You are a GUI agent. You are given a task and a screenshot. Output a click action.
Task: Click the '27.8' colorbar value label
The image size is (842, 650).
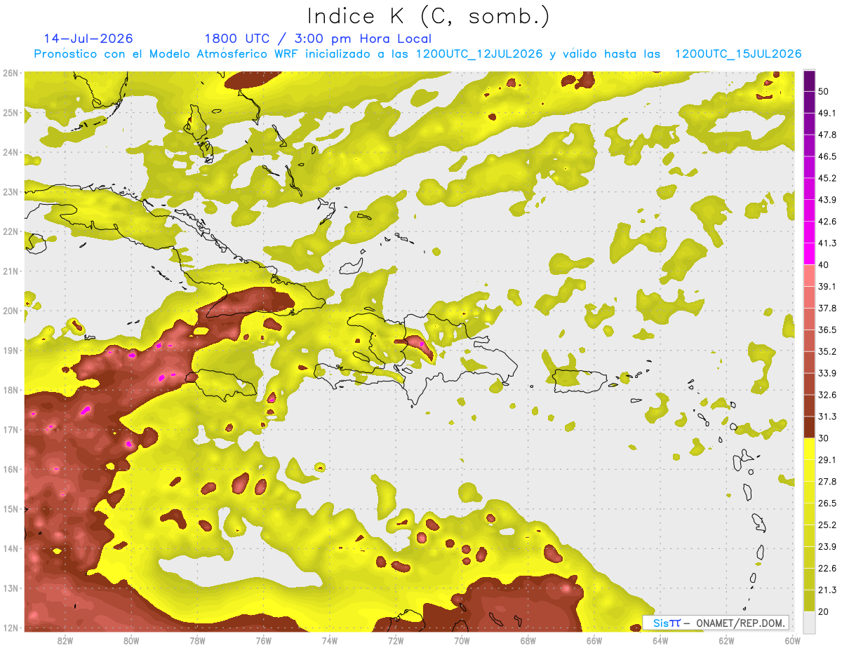(827, 482)
